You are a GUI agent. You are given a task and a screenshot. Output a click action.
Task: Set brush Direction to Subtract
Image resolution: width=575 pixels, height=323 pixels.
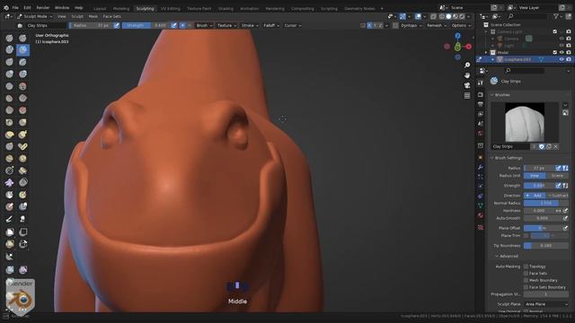point(557,196)
